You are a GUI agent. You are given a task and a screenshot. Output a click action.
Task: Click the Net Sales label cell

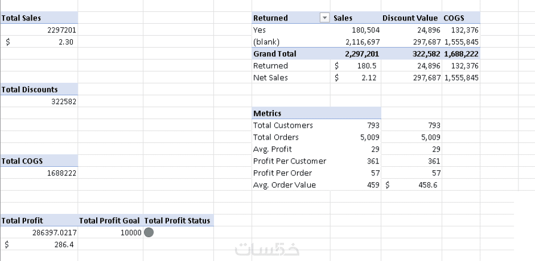270,78
